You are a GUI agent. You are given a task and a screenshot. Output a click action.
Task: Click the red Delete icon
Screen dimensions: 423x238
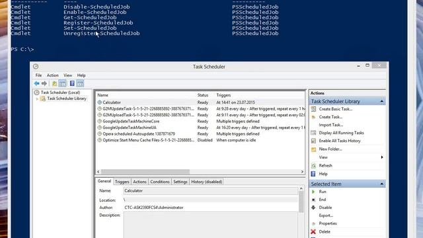313,231
